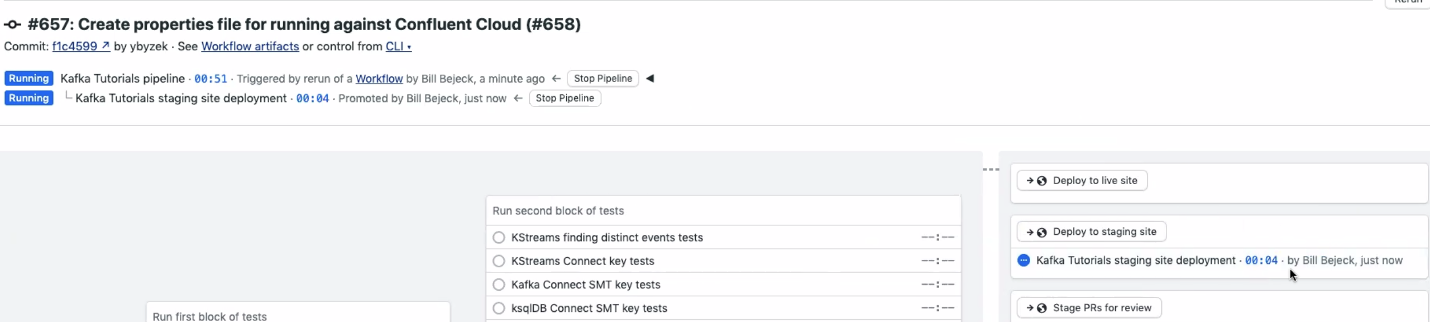The width and height of the screenshot is (1430, 322).
Task: Open KStreams finding distinct events tests job
Action: (x=723, y=237)
